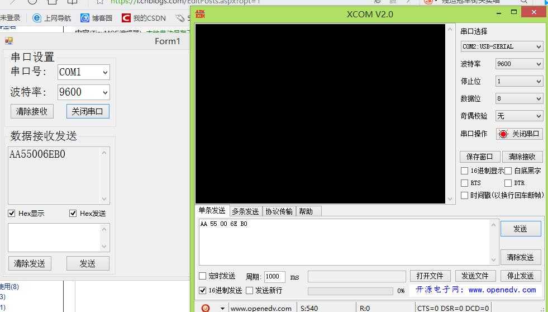This screenshot has height=312, width=548.
Task: Click the red serial port indicator in 关闭串口
Action: [x=503, y=134]
